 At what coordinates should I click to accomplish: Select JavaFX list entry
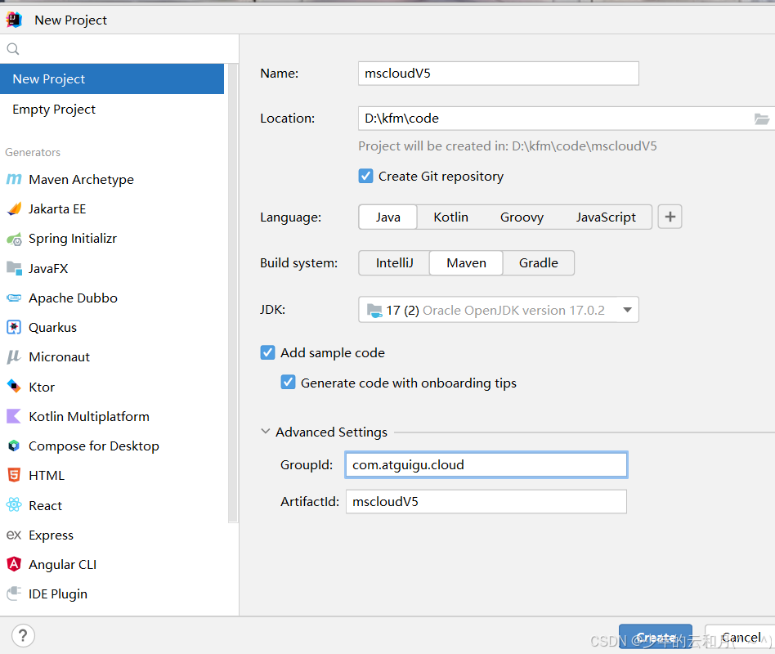pos(114,268)
